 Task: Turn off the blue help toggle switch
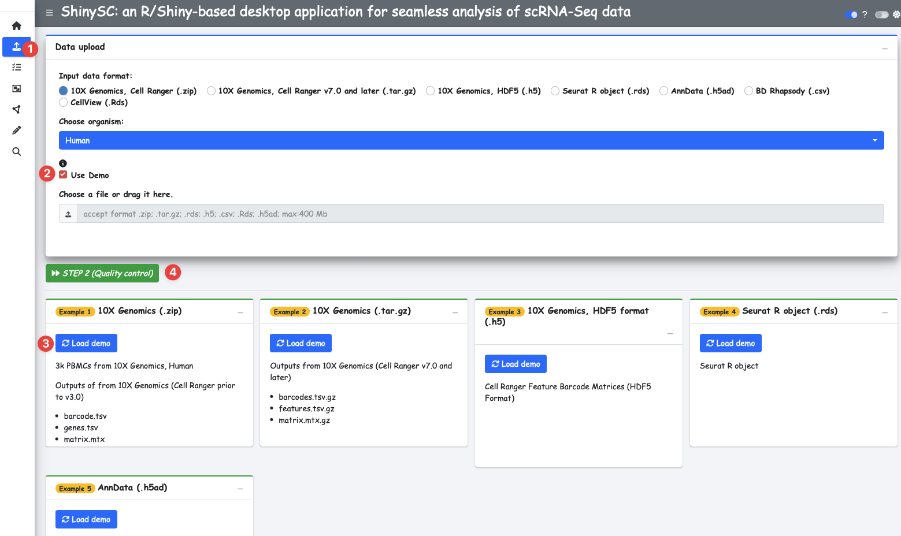tap(851, 14)
